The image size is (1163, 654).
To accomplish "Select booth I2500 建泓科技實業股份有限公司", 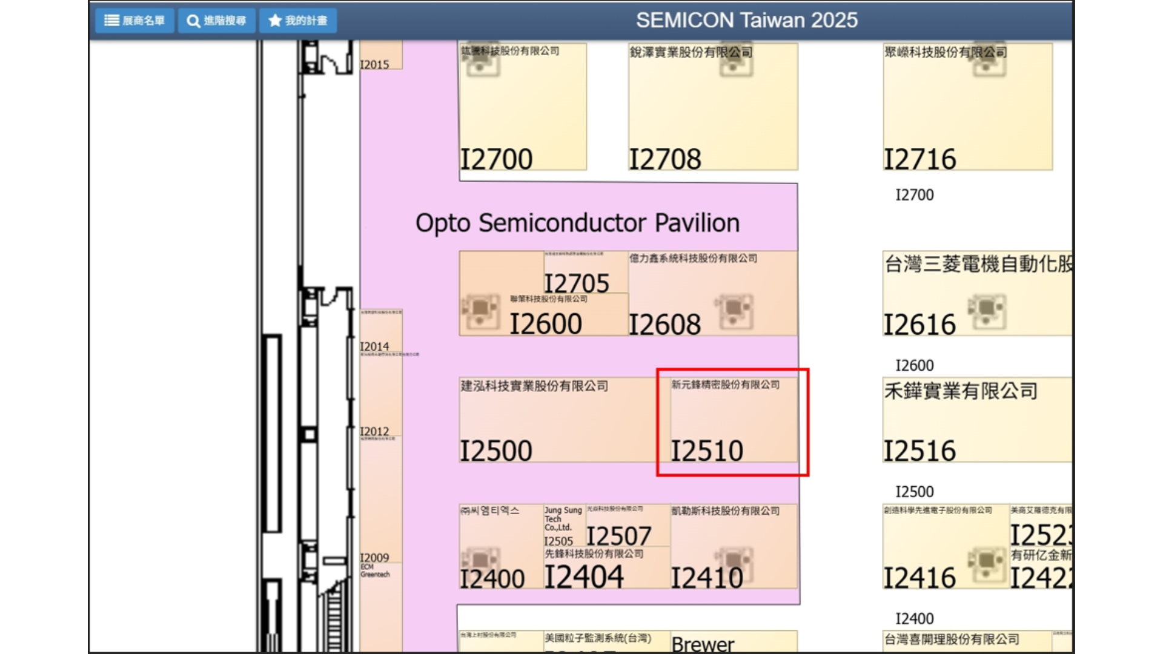I will (564, 420).
